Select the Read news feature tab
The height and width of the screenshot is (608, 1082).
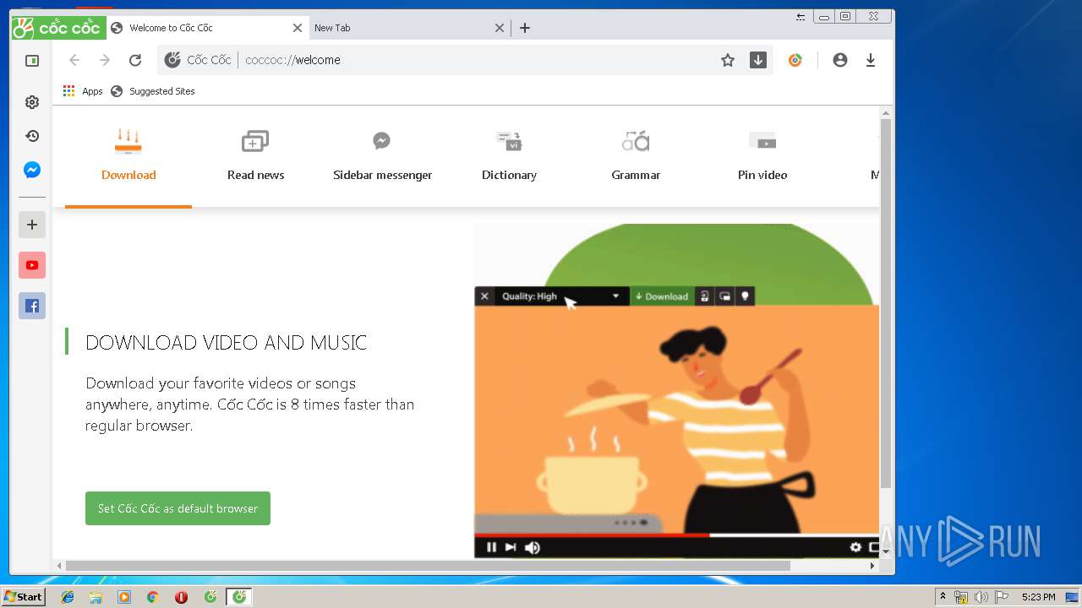(255, 157)
